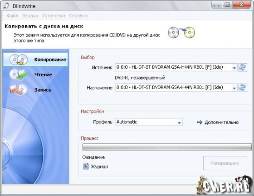Refresh the Источник drive list
Screen dimensions: 254x196
point(243,67)
